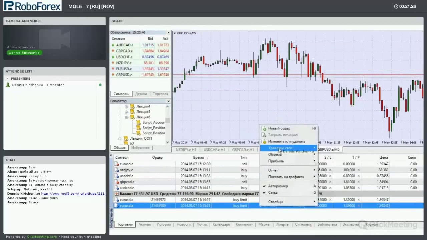Close the Navigator panel

pyautogui.click(x=168, y=101)
